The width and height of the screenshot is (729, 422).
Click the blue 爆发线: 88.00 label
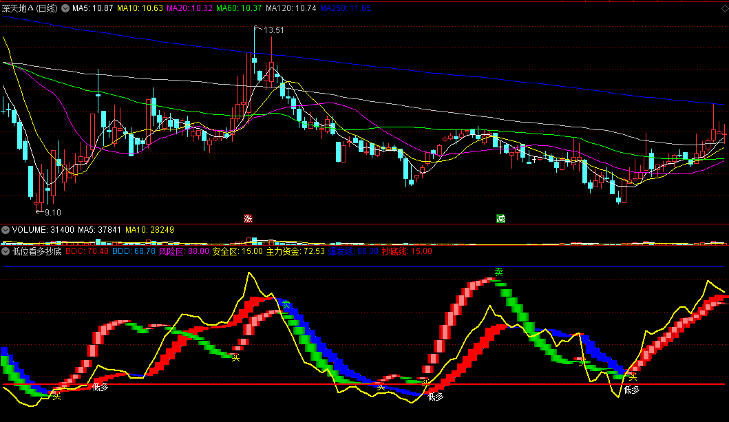353,251
